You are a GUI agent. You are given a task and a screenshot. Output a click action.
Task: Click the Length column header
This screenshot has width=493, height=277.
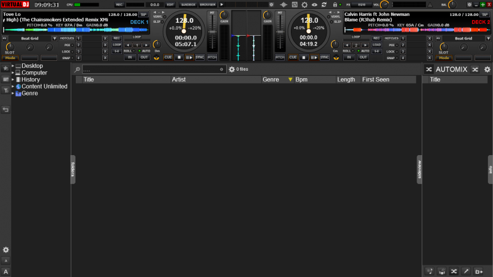point(348,80)
